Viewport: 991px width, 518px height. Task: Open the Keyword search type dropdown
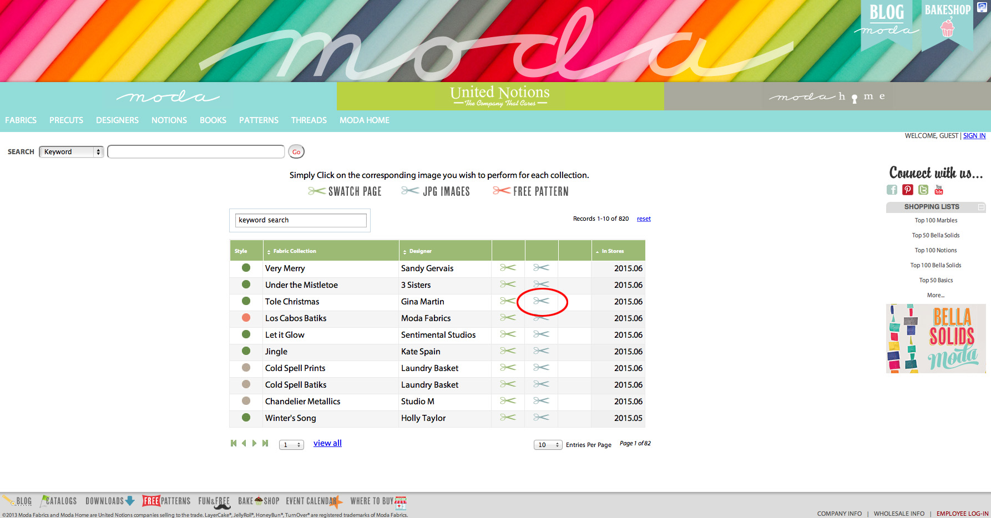click(72, 152)
